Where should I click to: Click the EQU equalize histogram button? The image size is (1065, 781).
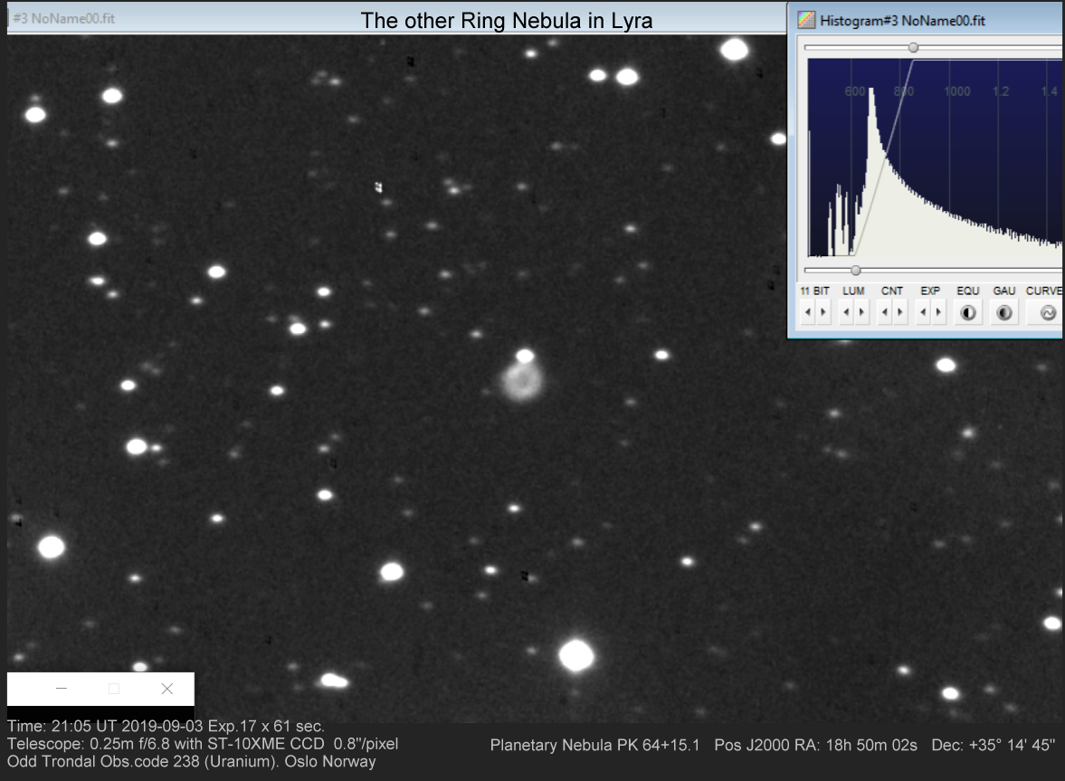click(968, 313)
